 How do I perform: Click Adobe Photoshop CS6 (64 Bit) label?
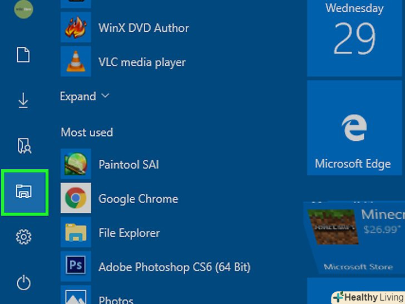pyautogui.click(x=174, y=267)
